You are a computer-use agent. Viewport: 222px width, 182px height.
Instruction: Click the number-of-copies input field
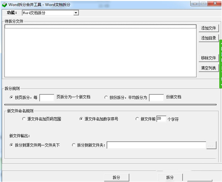click(156, 98)
